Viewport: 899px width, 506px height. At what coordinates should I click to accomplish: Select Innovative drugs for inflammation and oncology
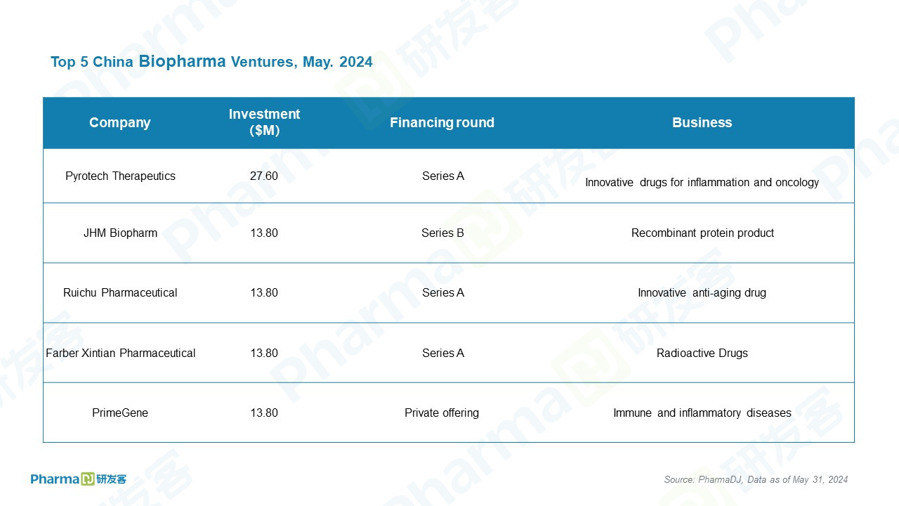702,182
